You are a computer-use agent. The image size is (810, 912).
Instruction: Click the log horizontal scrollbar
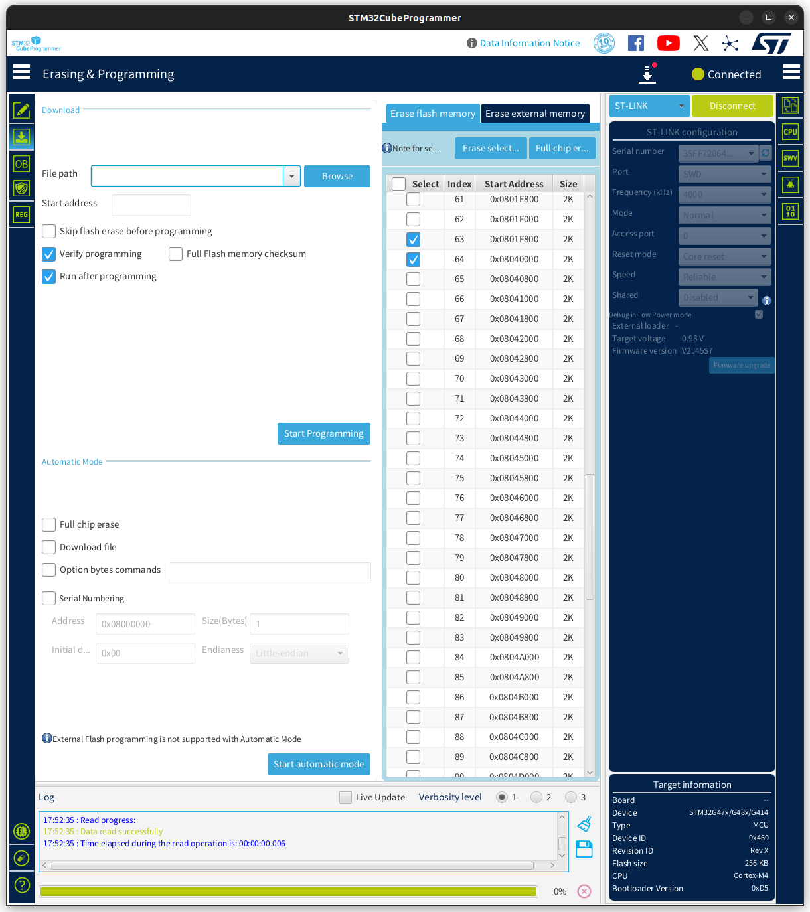click(292, 865)
